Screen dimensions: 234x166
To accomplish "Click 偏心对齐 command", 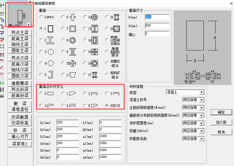I will [20, 136].
